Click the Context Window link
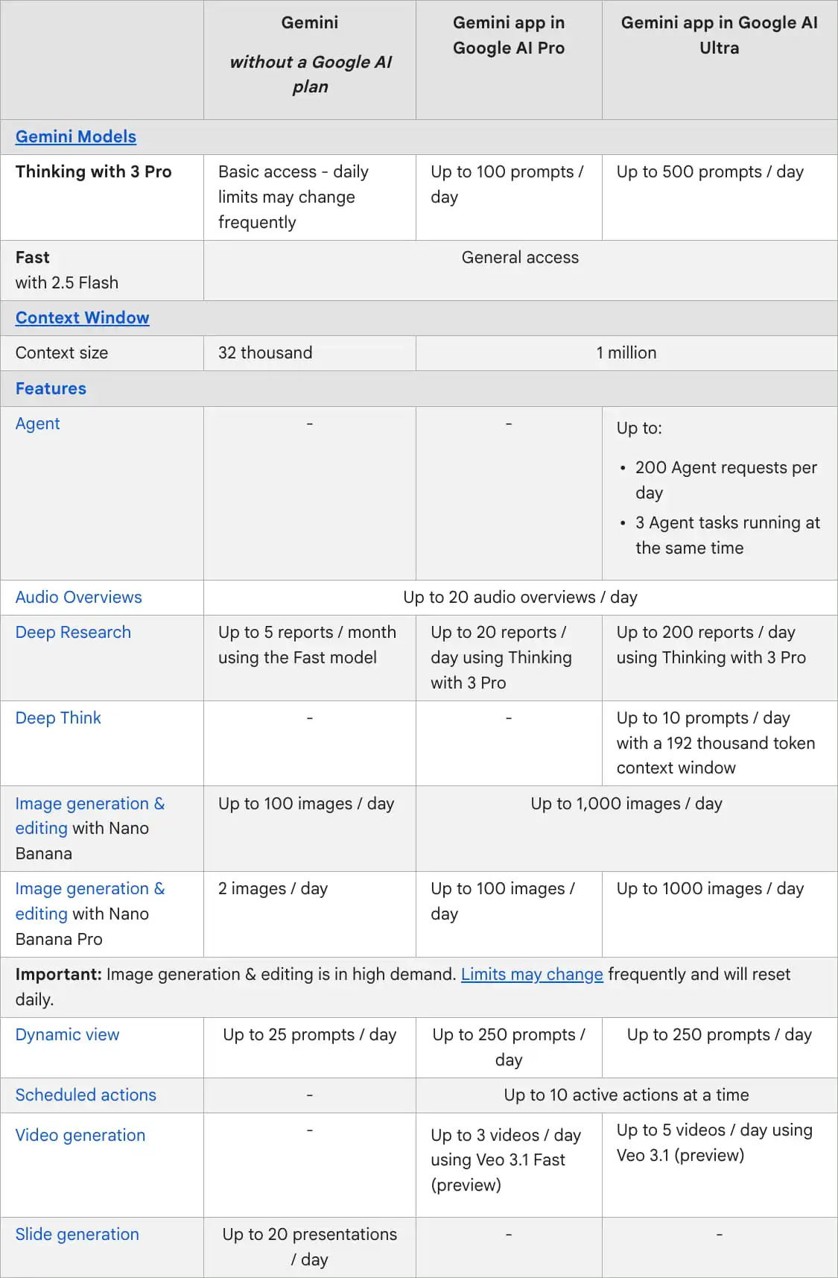 click(x=82, y=317)
